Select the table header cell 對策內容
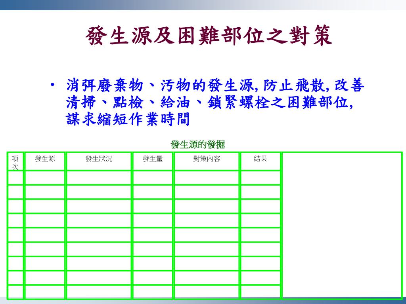Image resolution: width=406 pixels, height=304 pixels. click(207, 161)
